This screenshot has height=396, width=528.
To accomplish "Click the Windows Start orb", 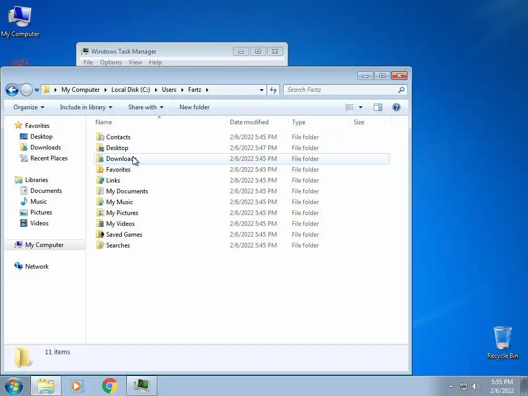I will pyautogui.click(x=14, y=386).
